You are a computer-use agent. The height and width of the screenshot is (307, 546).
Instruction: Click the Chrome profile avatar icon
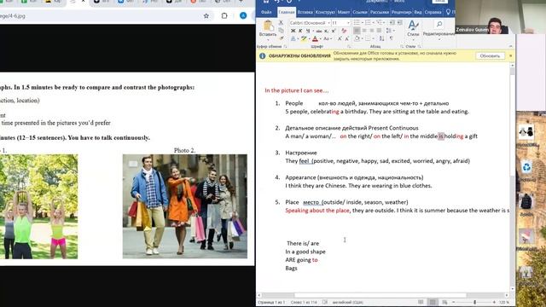pos(243,15)
